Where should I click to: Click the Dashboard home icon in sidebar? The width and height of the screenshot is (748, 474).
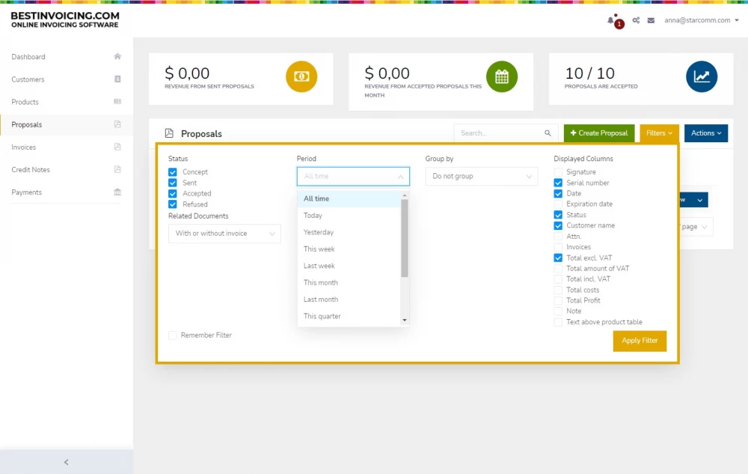(x=117, y=57)
